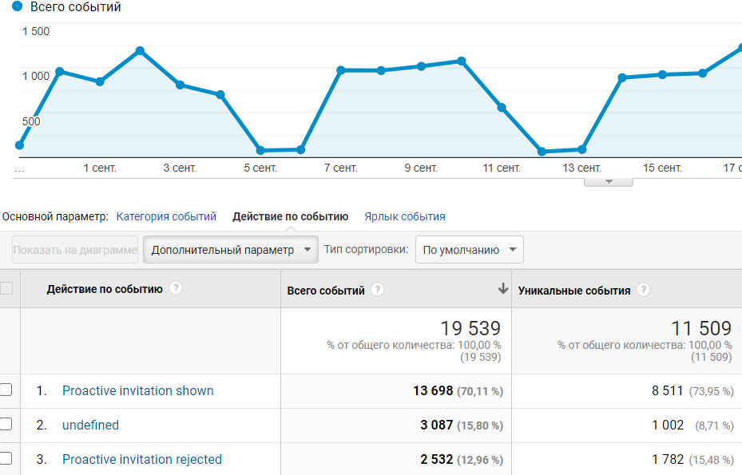Viewport: 742px width, 475px height.
Task: Switch to Ярлык события parameter
Action: 405,216
